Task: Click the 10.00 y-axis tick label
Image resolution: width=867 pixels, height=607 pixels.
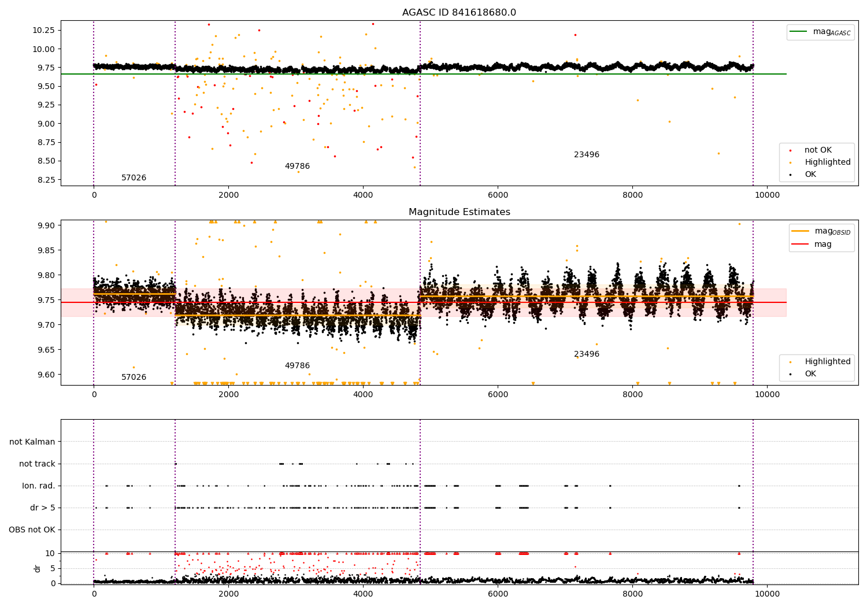Action: (x=44, y=49)
